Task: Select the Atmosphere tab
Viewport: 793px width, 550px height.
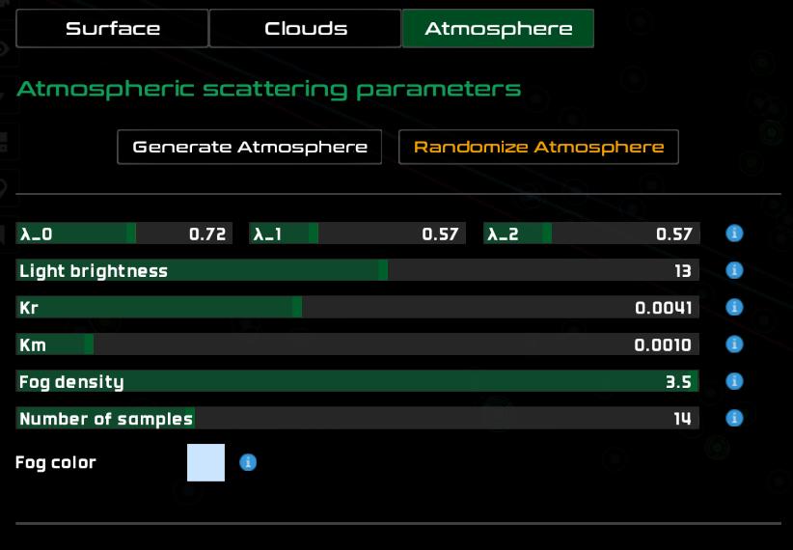Action: (498, 29)
